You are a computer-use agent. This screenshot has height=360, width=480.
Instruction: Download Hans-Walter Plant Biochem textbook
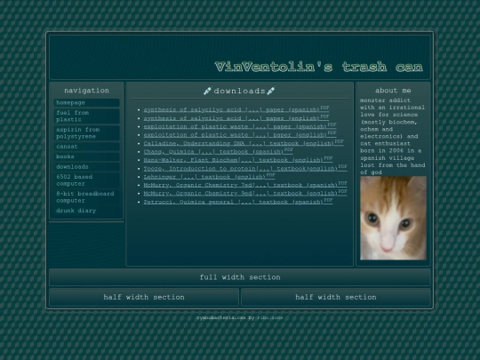coord(238,159)
